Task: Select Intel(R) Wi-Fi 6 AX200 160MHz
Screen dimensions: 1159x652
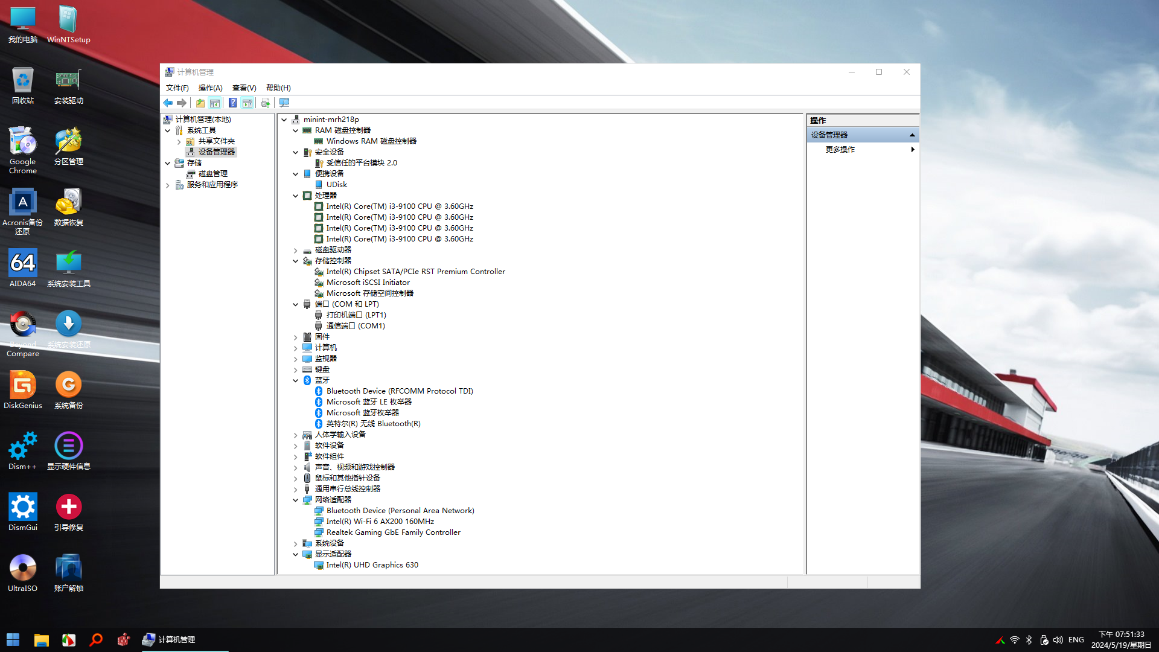Action: (x=380, y=522)
